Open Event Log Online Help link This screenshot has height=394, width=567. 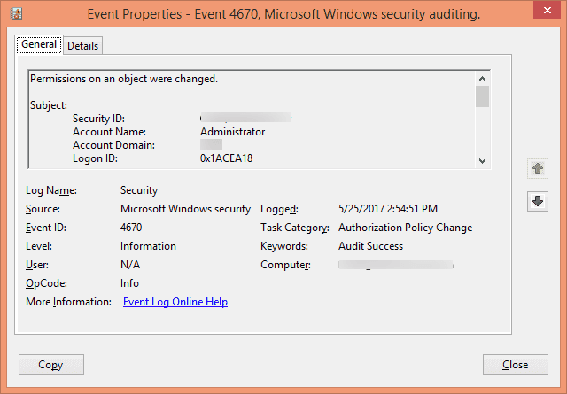(x=175, y=302)
